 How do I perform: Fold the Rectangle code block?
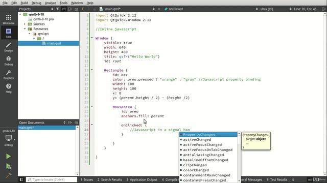92,70
